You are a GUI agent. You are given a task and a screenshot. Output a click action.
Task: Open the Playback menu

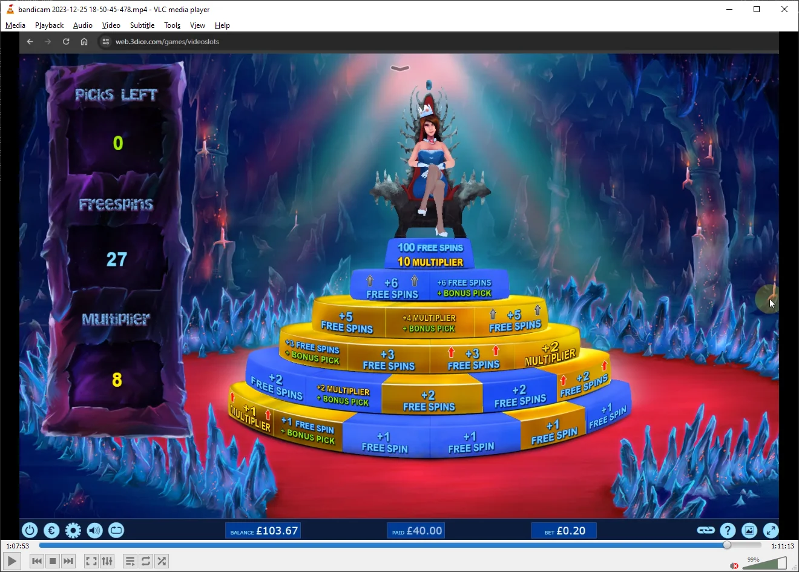(49, 25)
